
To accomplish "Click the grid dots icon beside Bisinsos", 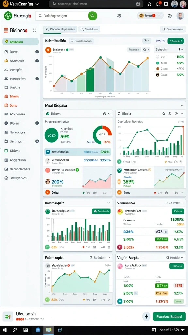I will point(35,30).
